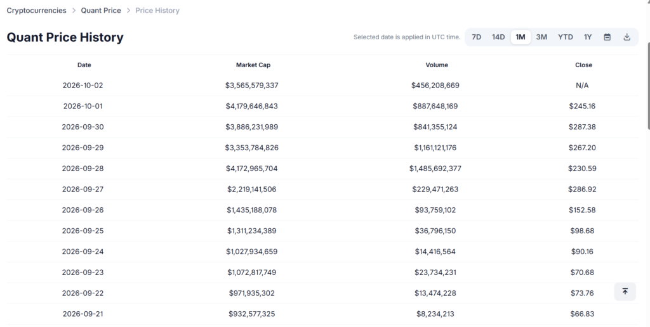The width and height of the screenshot is (650, 327).
Task: Click volume value $93,759,102
Action: pyautogui.click(x=435, y=210)
